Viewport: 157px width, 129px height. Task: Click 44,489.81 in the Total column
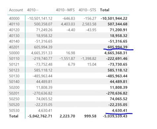[x=119, y=82]
